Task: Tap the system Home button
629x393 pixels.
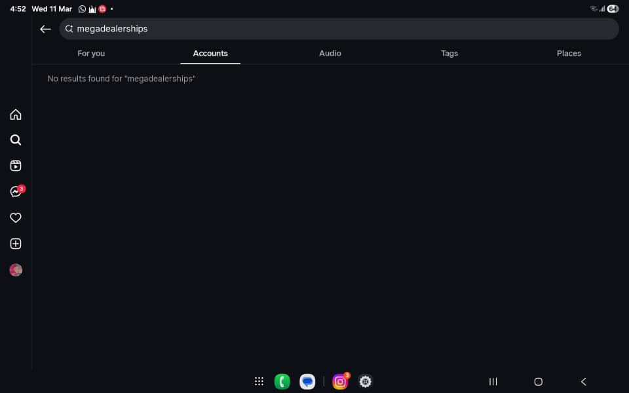Action: (539, 382)
